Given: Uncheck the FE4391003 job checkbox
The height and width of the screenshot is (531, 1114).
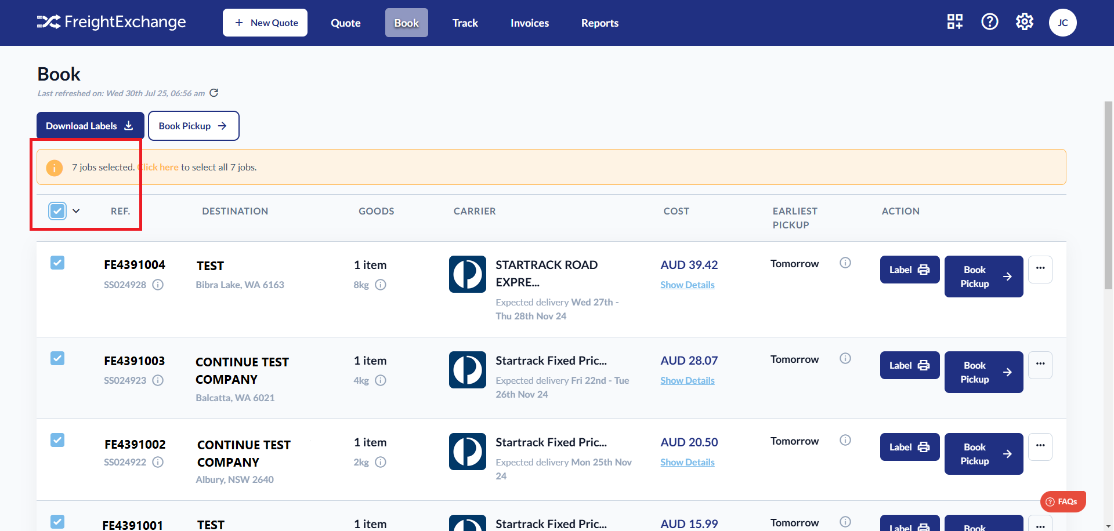Looking at the screenshot, I should [x=57, y=358].
